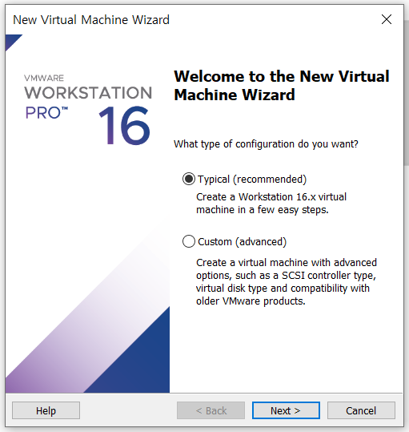
Task: Open Help for the wizard
Action: point(46,410)
